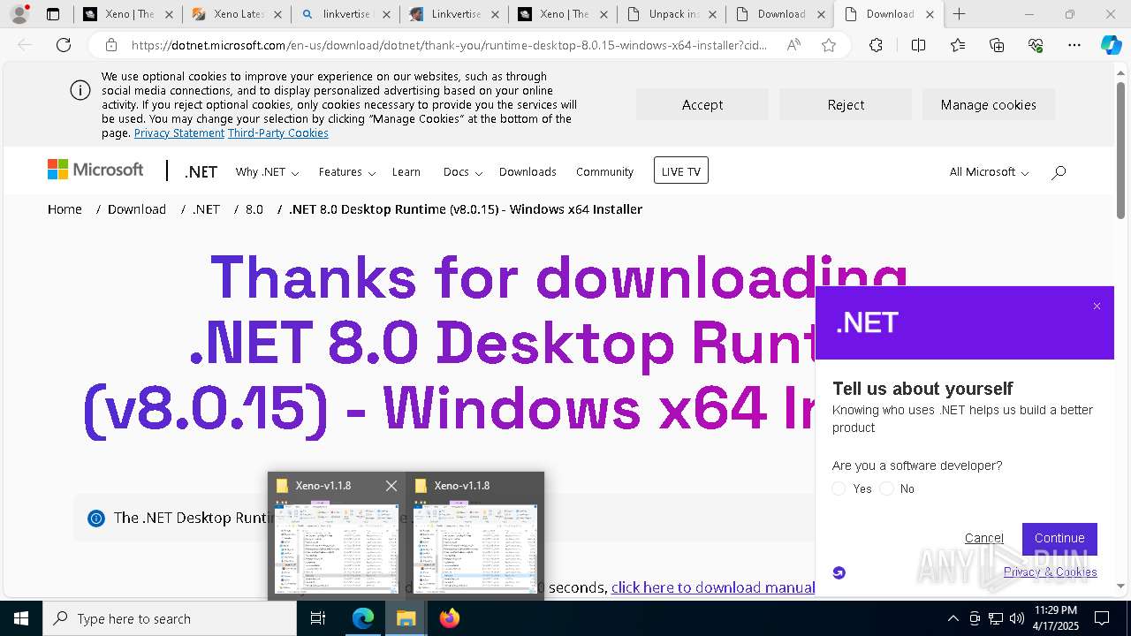Open clock and date in tray

pyautogui.click(x=1056, y=618)
